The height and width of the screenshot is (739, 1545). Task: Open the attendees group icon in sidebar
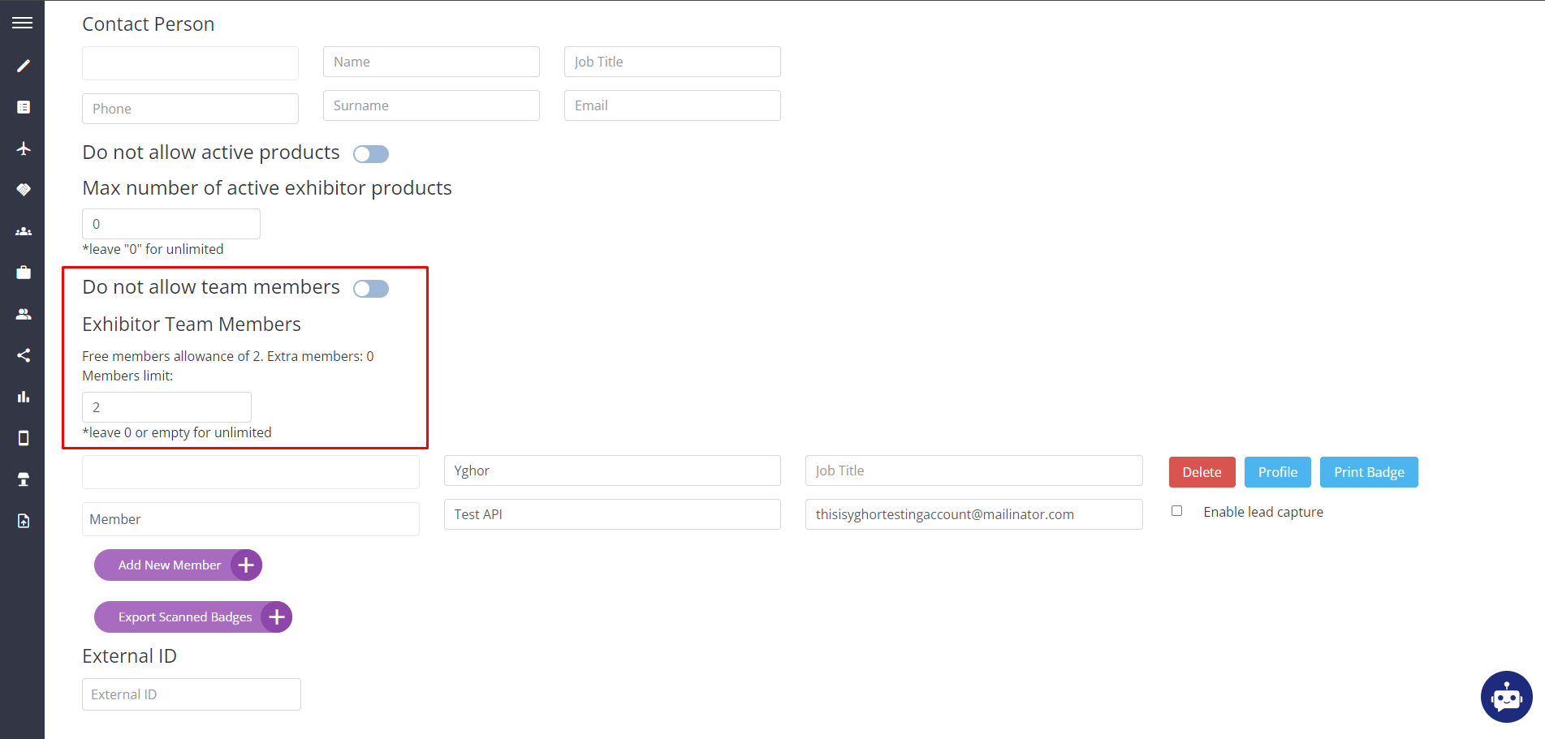coord(23,231)
